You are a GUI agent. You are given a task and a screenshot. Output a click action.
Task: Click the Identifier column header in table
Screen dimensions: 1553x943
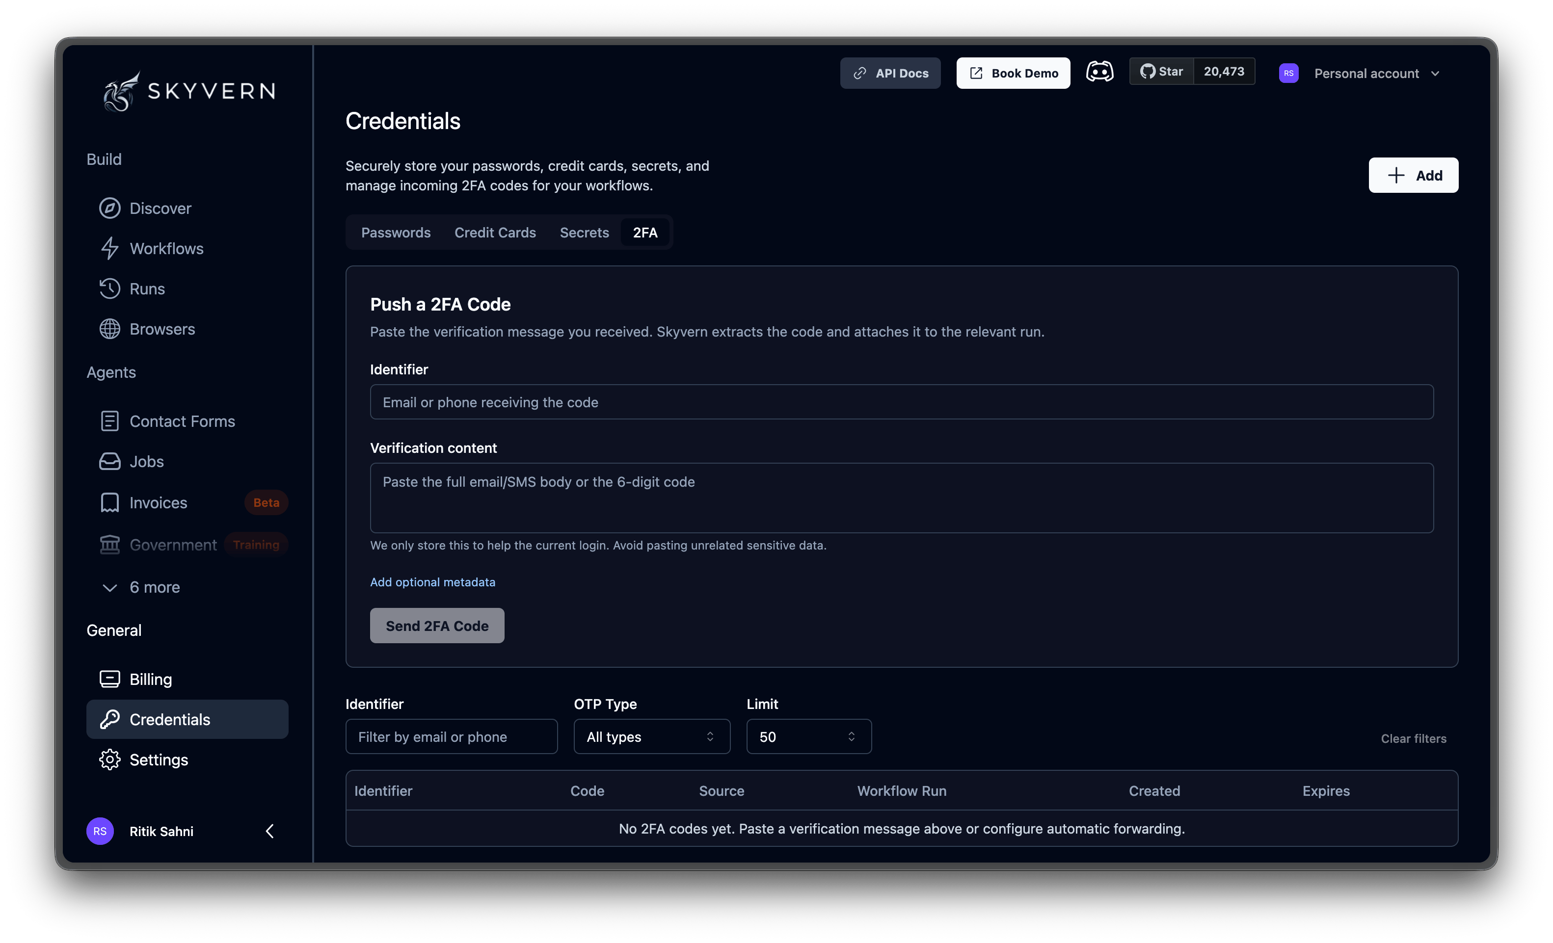[383, 790]
